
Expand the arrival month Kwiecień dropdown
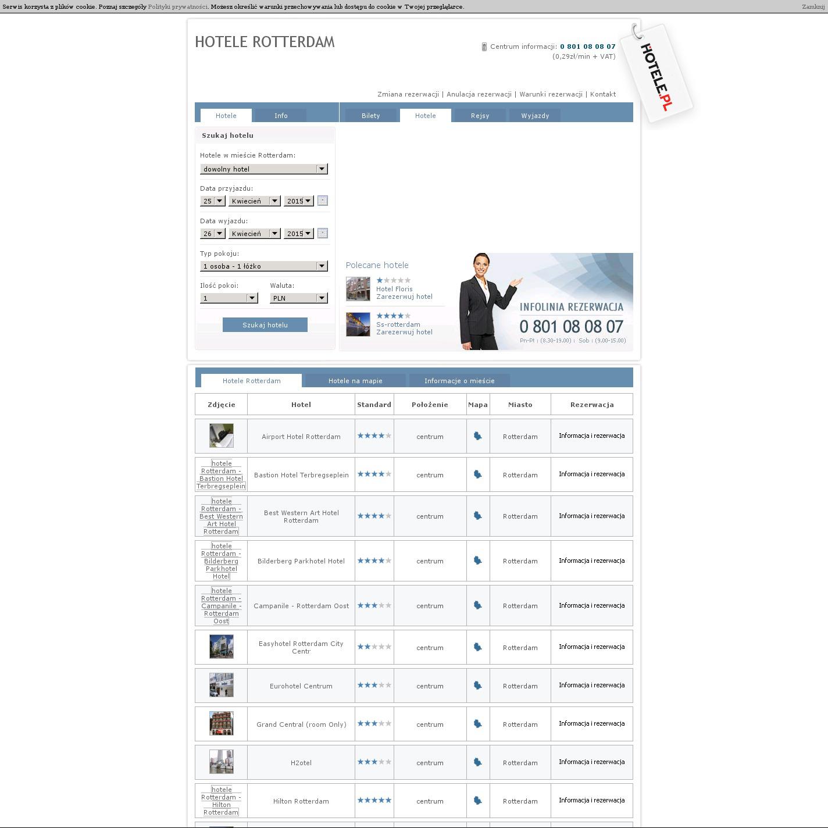tap(255, 201)
